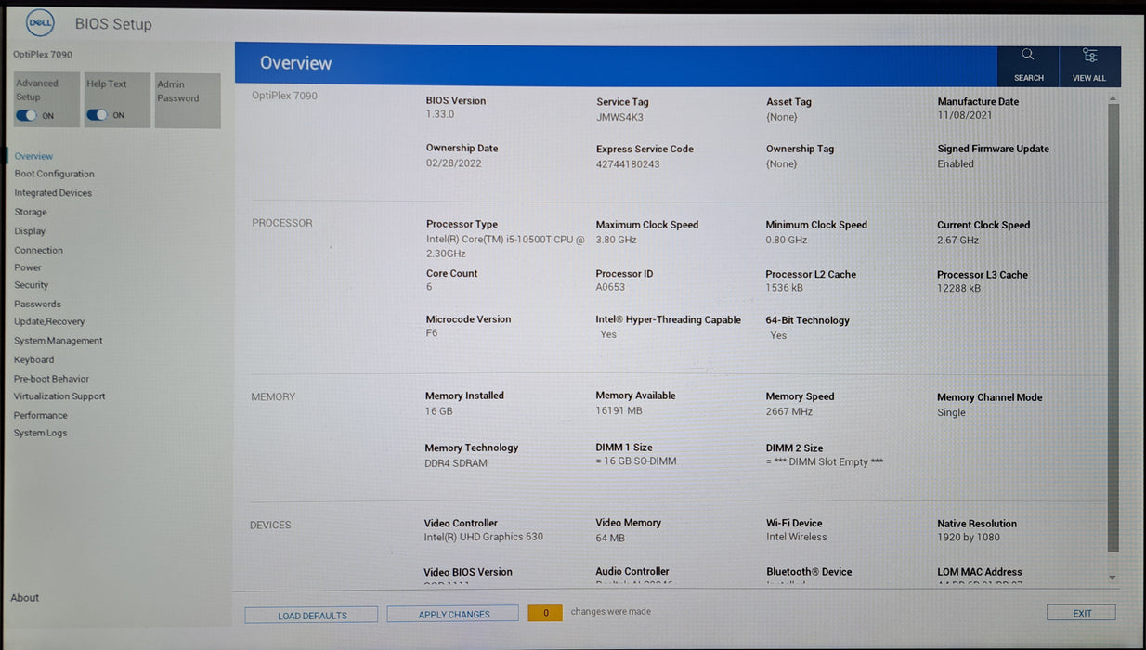1146x650 pixels.
Task: Select Manufacture Date 11/08/2021
Action: click(964, 117)
